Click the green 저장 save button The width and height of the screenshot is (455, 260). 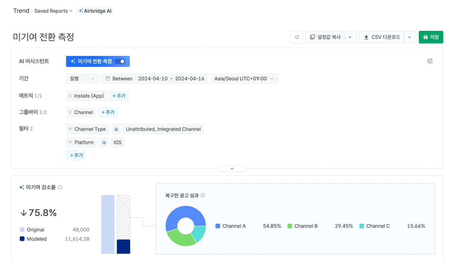[431, 37]
